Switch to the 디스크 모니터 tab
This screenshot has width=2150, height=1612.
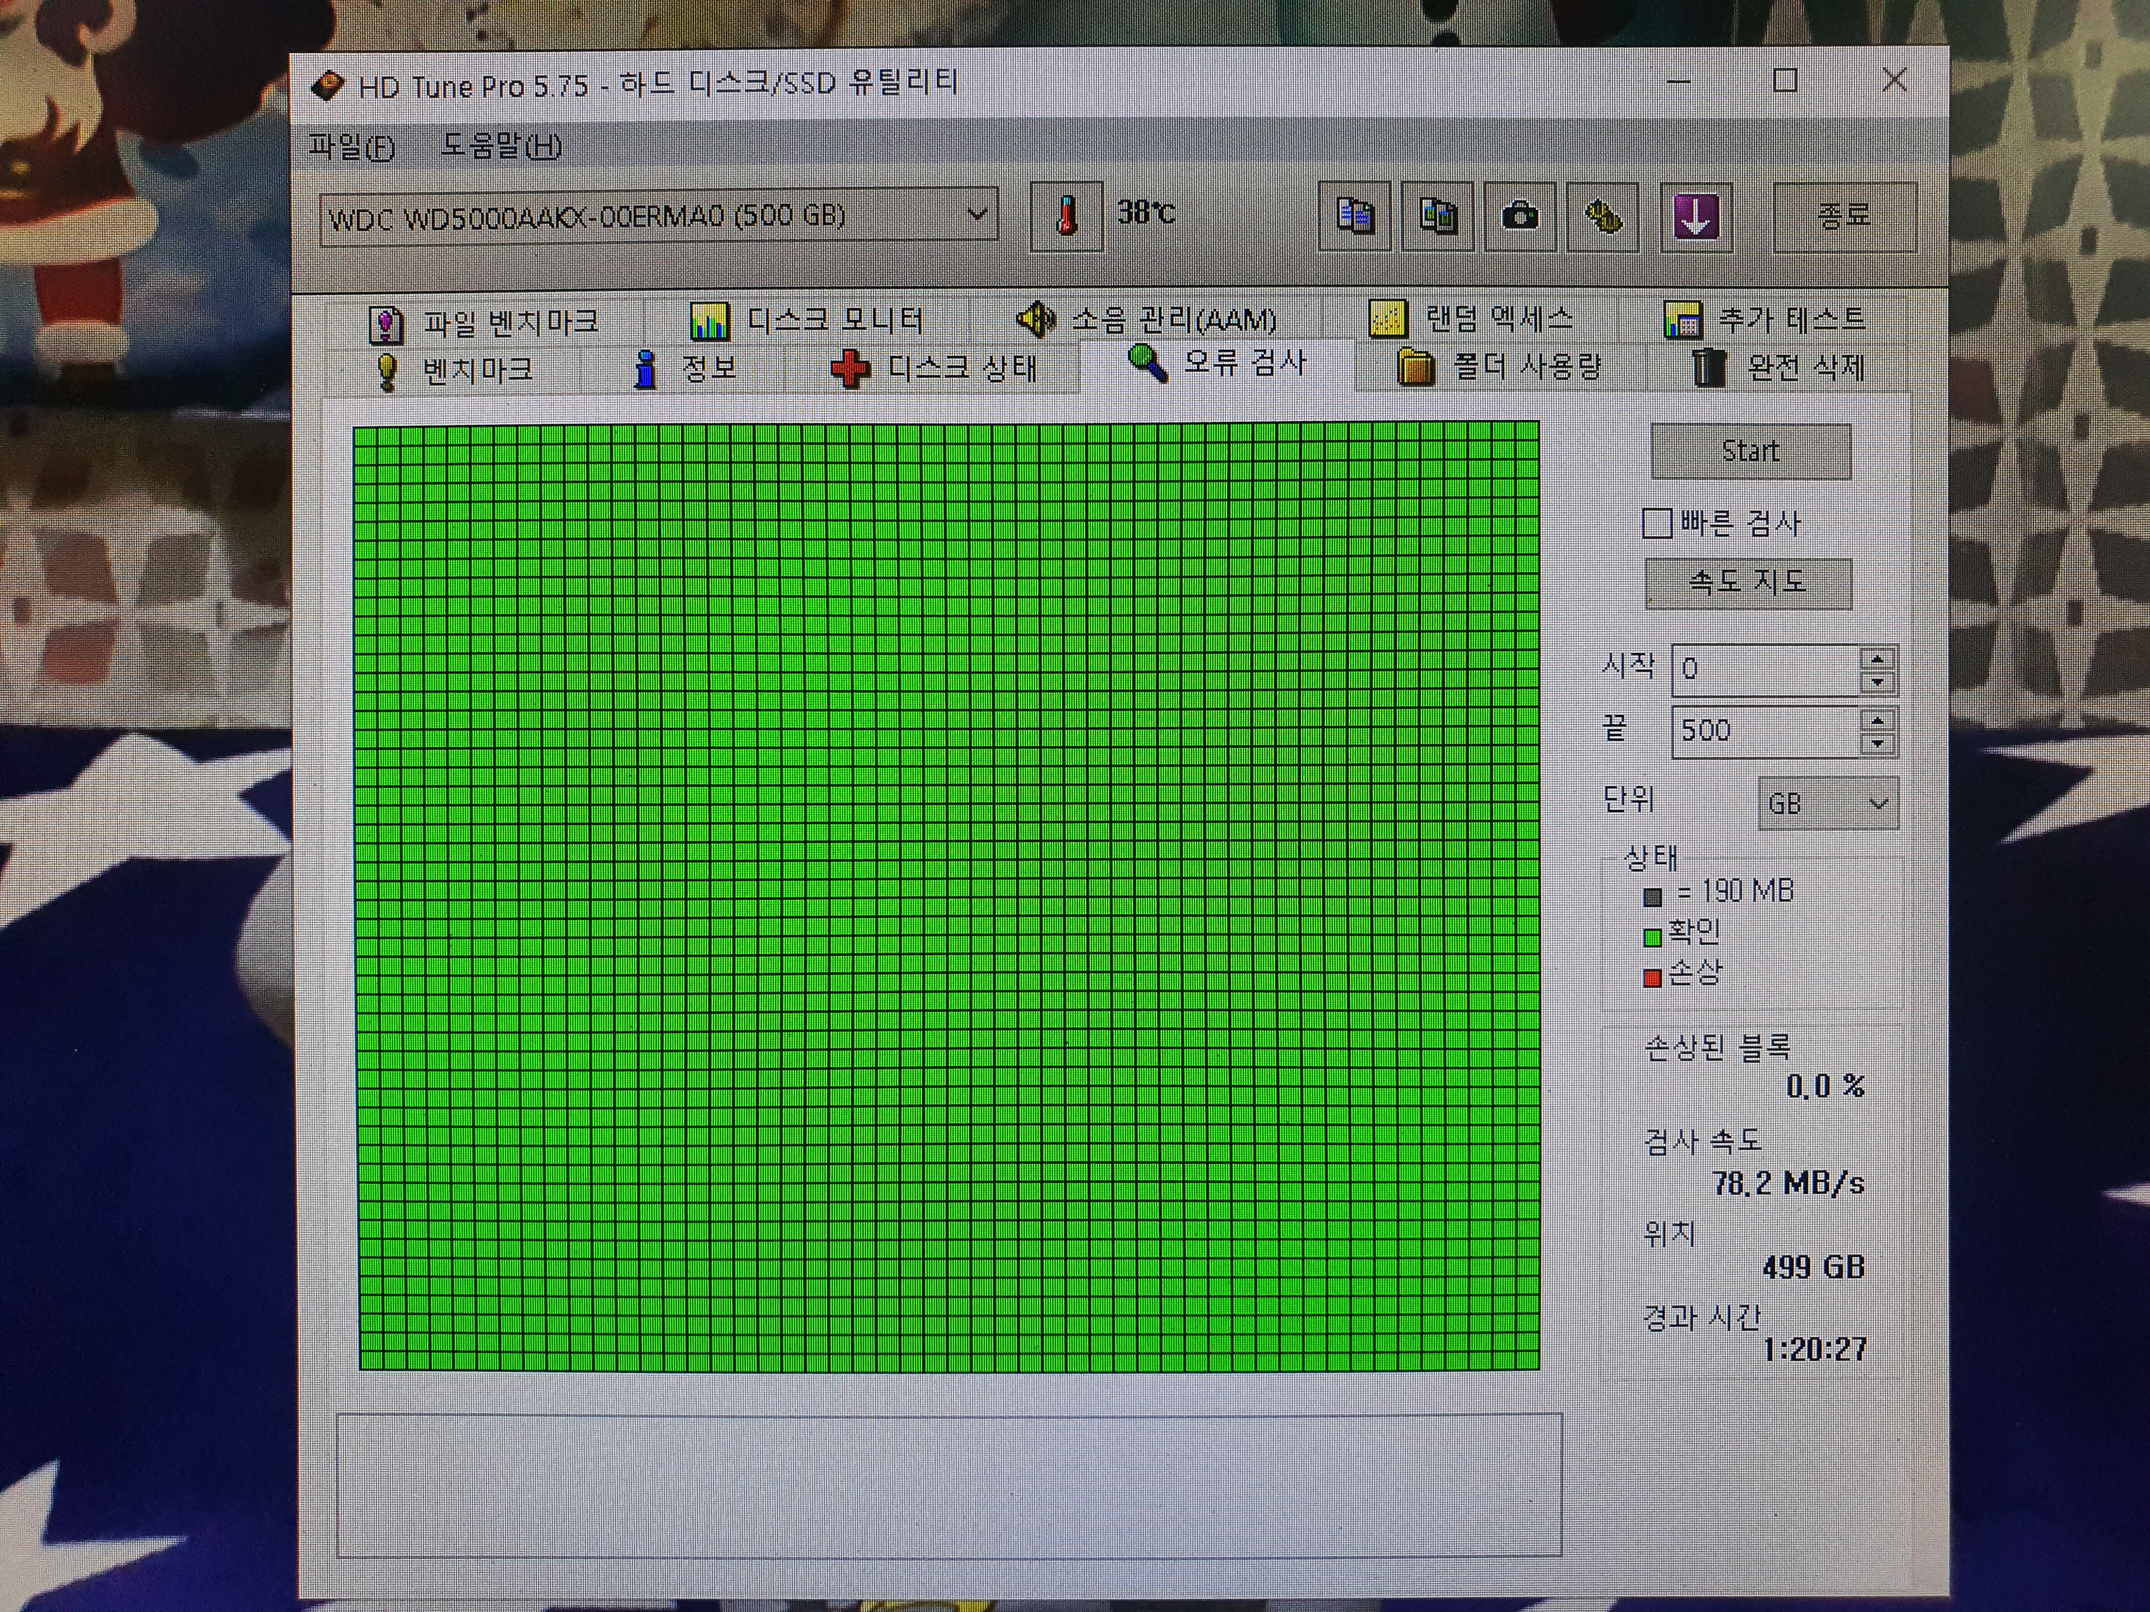click(807, 320)
